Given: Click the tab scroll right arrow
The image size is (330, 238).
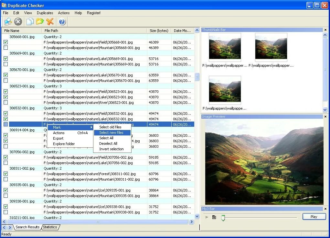Looking at the screenshot, I should click(x=10, y=227).
